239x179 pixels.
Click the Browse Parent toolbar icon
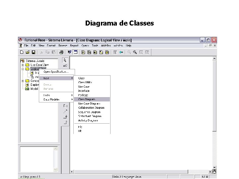click(115, 52)
